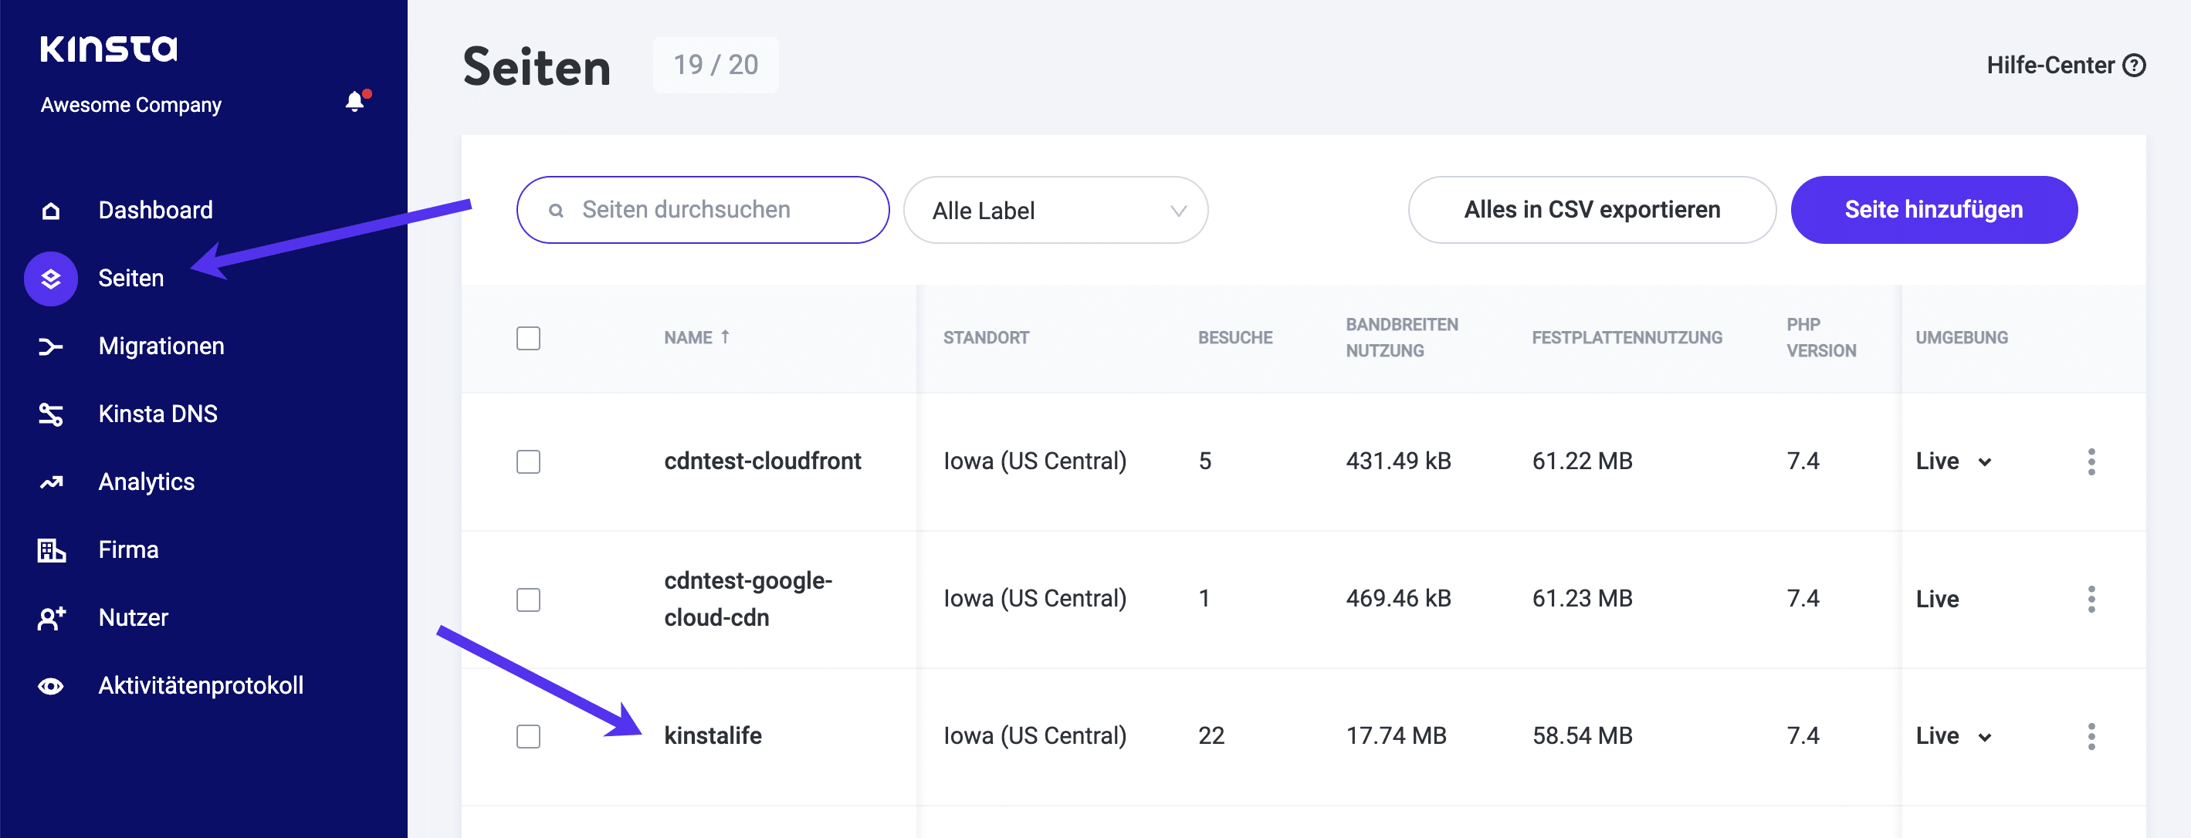Check the cdntest-google-cloud-cdn row checkbox

click(528, 600)
